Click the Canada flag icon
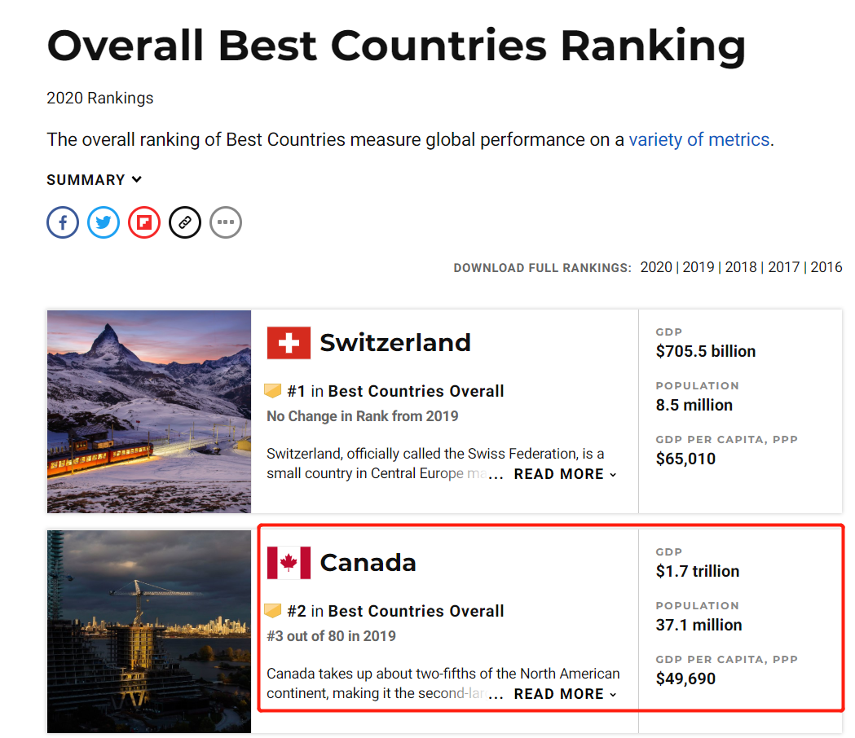The image size is (855, 738). click(289, 563)
